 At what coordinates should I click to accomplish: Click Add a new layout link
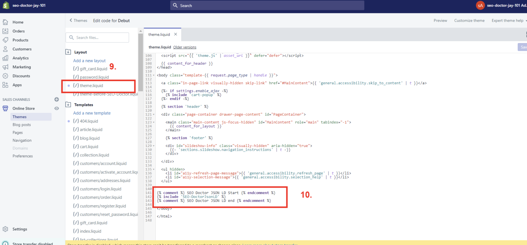[89, 61]
